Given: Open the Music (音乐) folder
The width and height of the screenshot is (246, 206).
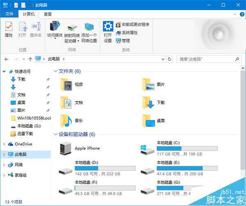Looking at the screenshot, I should coord(71,121).
